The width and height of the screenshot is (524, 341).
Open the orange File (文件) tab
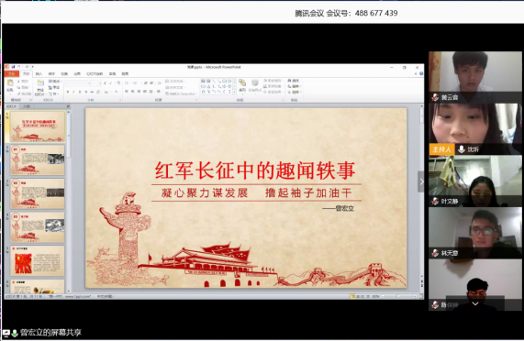12,73
